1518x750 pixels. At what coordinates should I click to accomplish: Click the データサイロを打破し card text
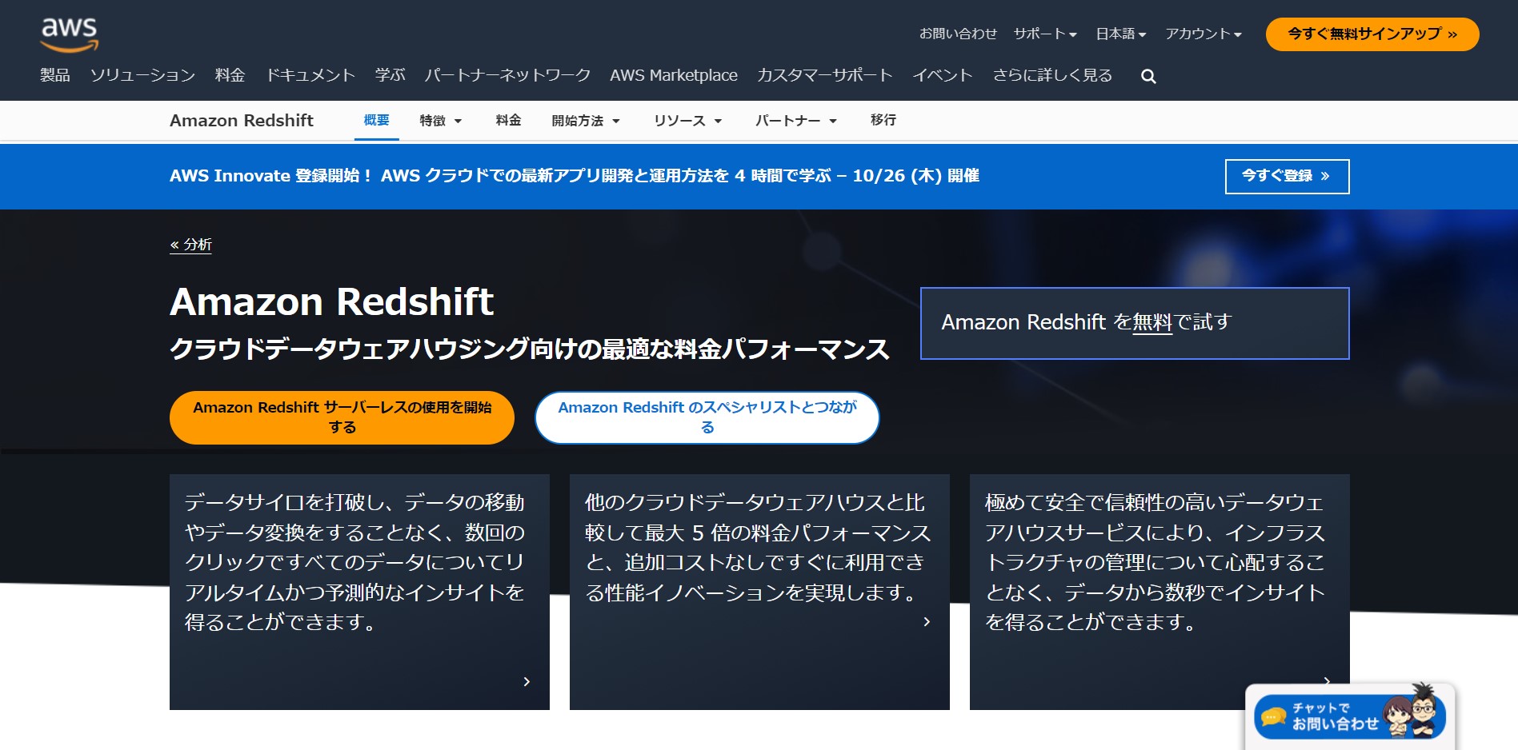[354, 562]
